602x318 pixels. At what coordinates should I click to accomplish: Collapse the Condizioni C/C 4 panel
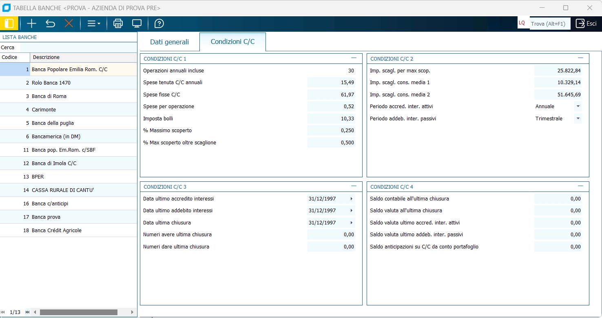click(580, 186)
